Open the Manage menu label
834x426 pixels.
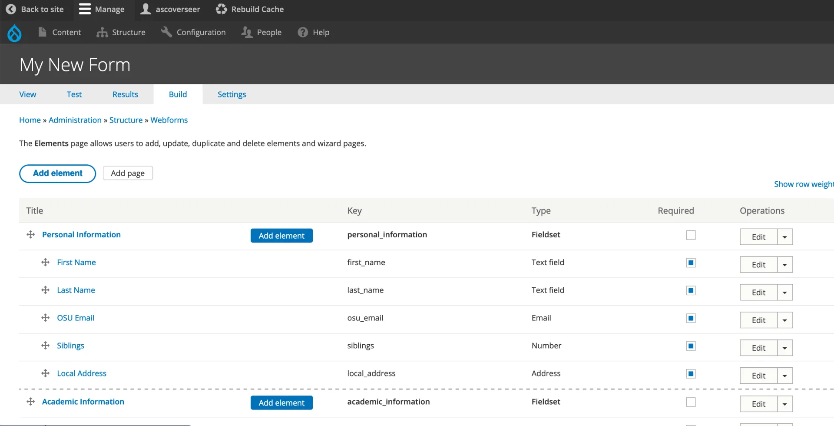110,9
